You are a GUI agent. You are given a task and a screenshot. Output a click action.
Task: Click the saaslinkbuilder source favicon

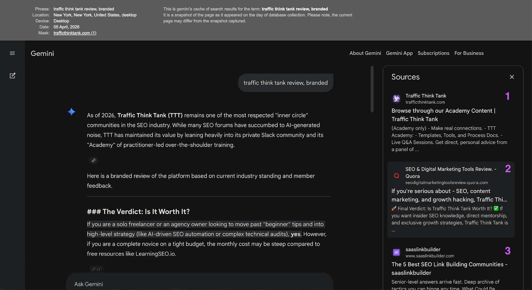pyautogui.click(x=396, y=252)
